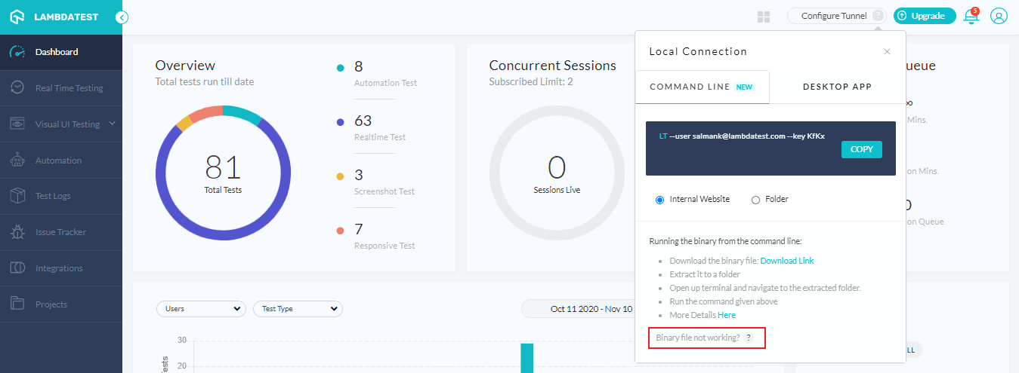Expand the Visual UI Testing submenu
This screenshot has height=373, width=1019.
coord(113,124)
